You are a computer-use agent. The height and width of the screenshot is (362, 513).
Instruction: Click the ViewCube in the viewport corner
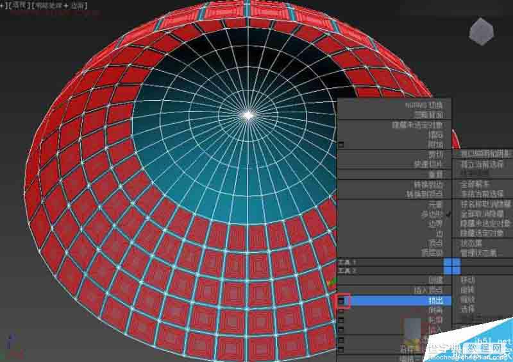481,31
